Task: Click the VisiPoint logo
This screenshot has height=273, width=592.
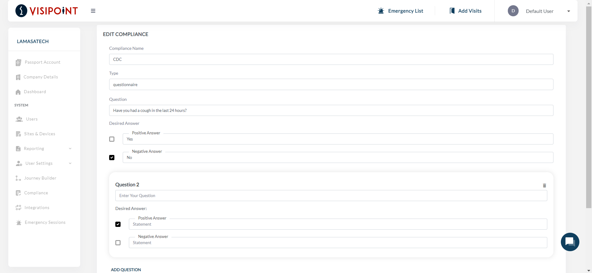Action: 47,11
